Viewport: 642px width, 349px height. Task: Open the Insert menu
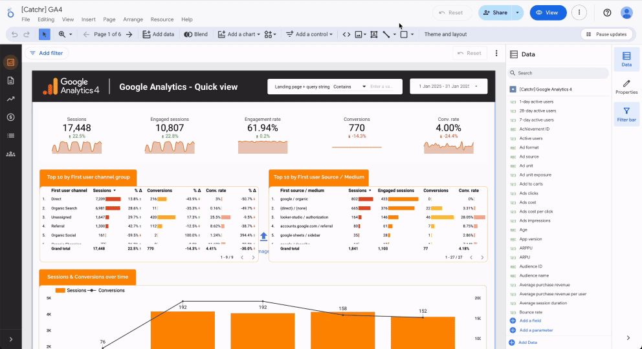tap(89, 19)
